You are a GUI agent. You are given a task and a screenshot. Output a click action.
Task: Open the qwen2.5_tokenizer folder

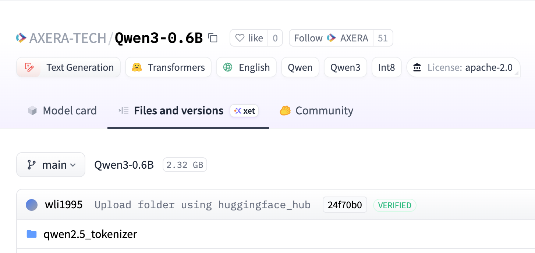[x=90, y=234]
